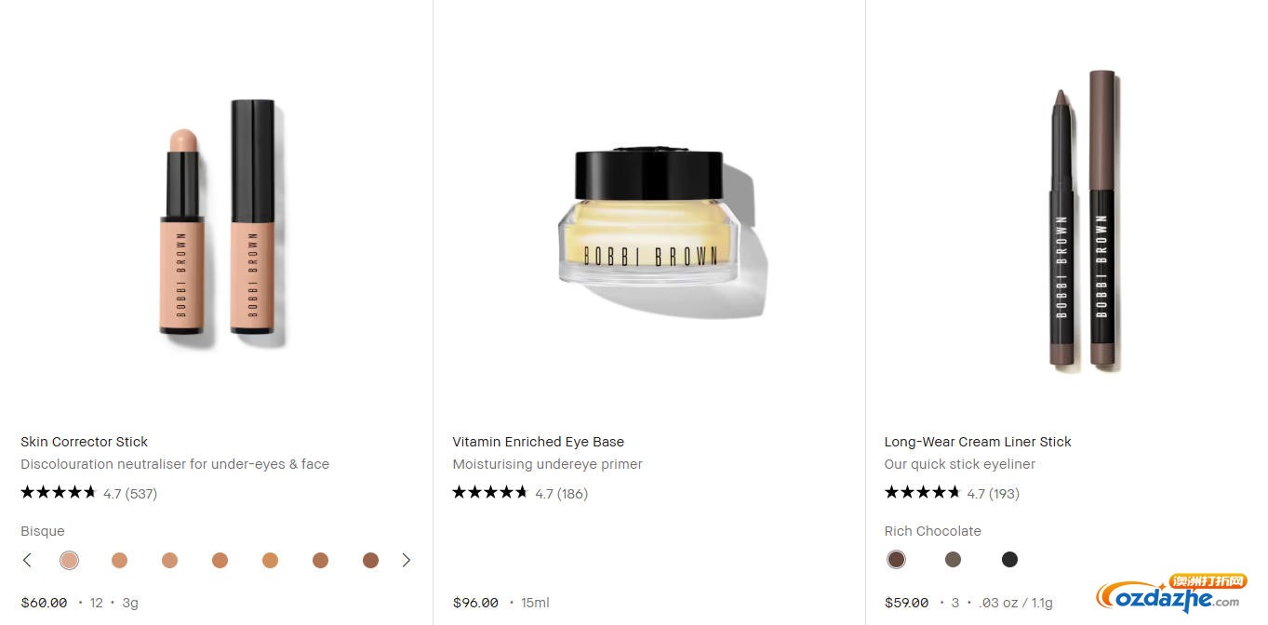Image resolution: width=1268 pixels, height=625 pixels.
Task: Open the Skin Corrector Stick product link
Action: (x=84, y=442)
